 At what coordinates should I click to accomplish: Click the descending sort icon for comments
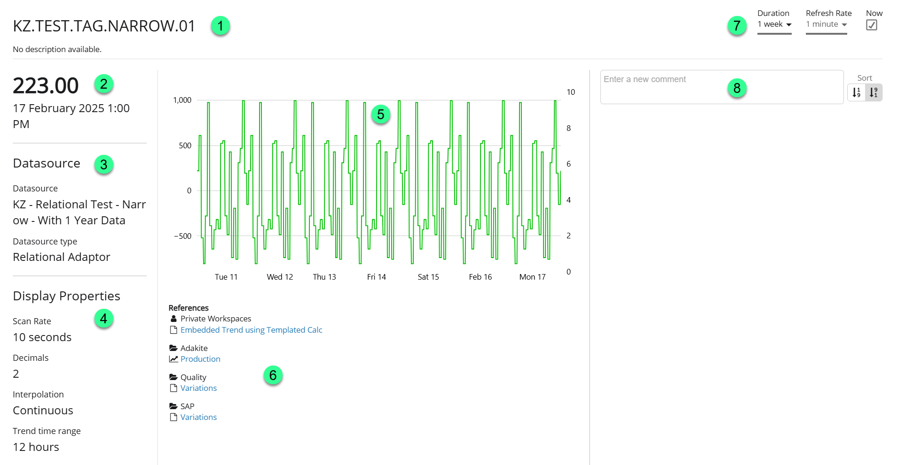[x=874, y=92]
